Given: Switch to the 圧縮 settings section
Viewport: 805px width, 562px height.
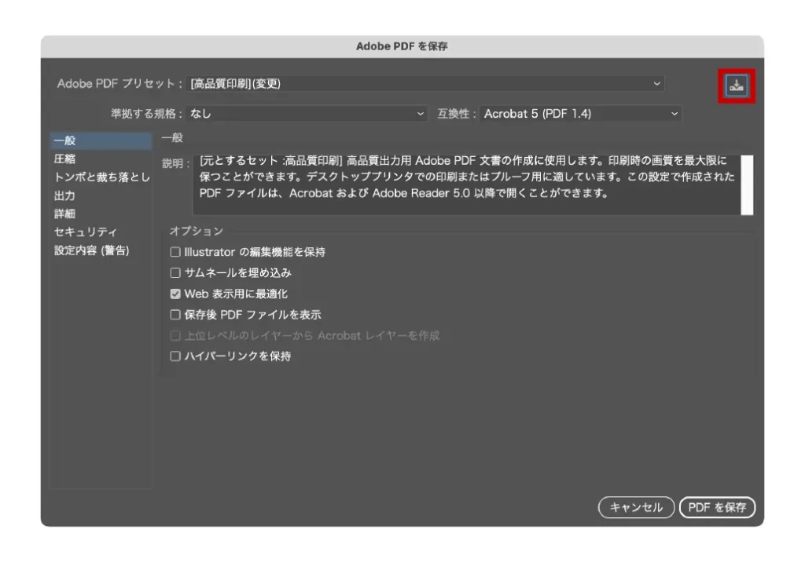Looking at the screenshot, I should tap(64, 159).
